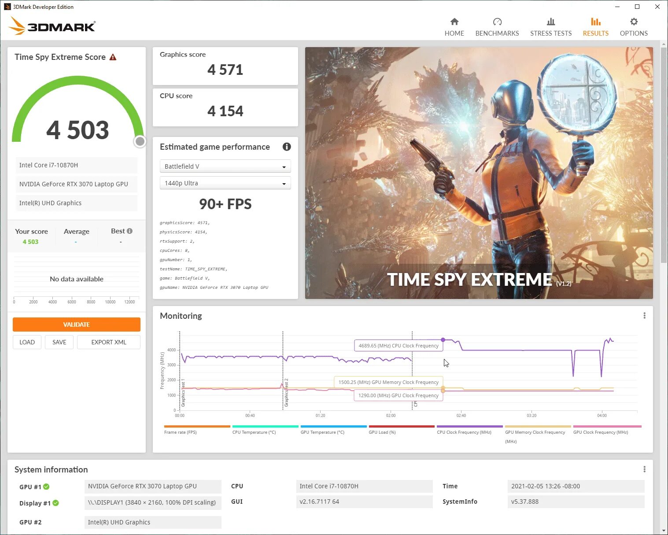
Task: Click the GPU #1 NVIDIA GeForce RTX 3070 field in System information
Action: (153, 486)
